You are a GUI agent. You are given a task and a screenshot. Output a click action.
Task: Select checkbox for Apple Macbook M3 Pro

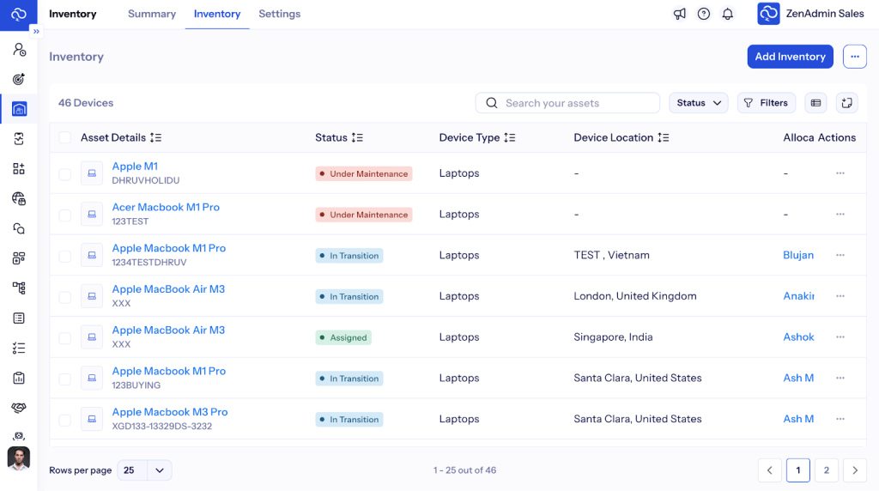65,420
